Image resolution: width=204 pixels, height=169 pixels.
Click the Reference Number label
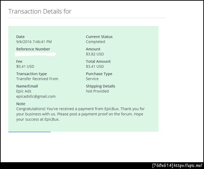(33, 49)
